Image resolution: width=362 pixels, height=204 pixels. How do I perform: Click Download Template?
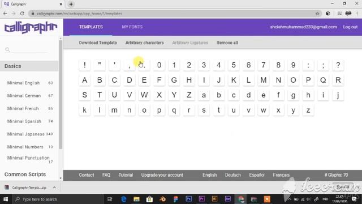98,42
